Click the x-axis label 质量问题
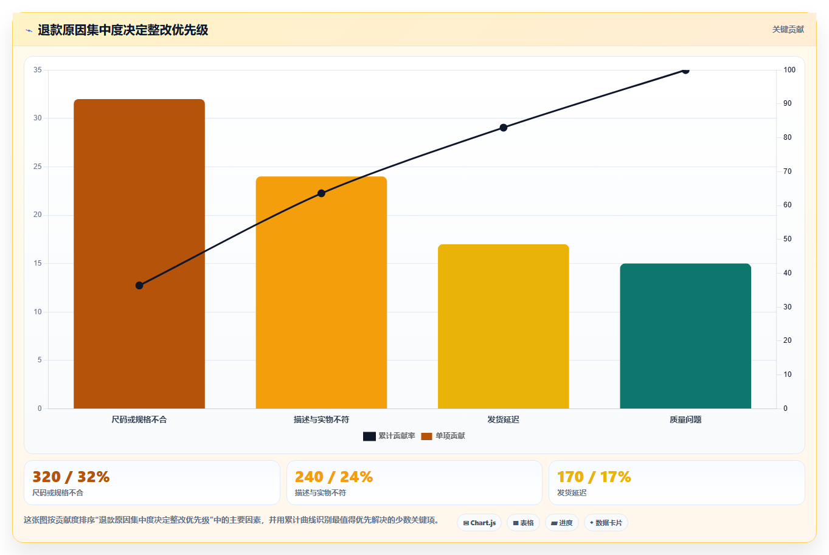 [685, 419]
